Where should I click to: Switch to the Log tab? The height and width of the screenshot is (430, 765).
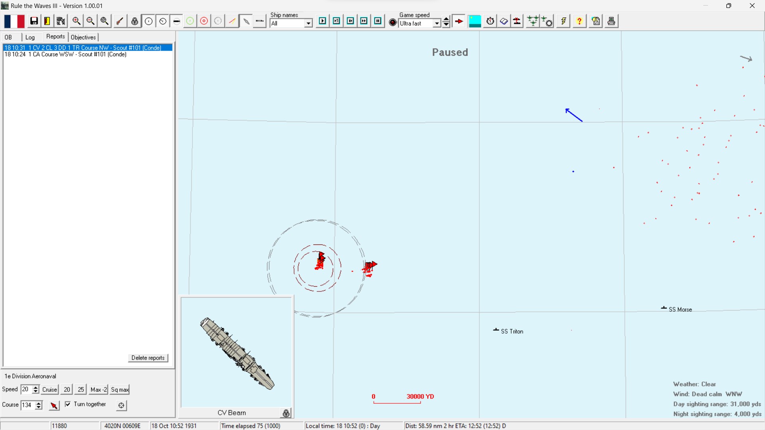pyautogui.click(x=31, y=37)
